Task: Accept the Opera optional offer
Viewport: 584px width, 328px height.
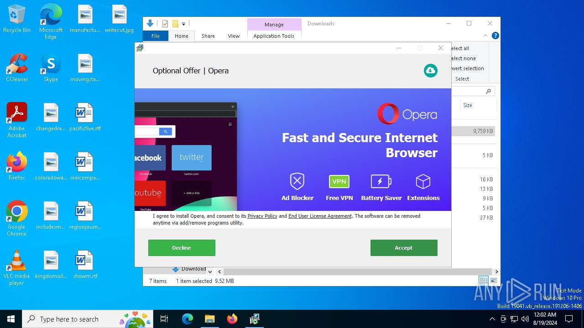Action: click(x=404, y=248)
